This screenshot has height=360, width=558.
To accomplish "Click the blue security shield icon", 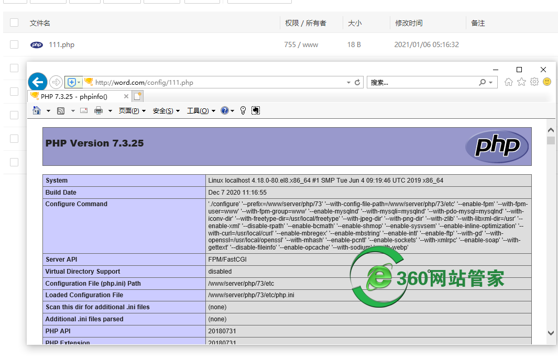I will point(72,83).
